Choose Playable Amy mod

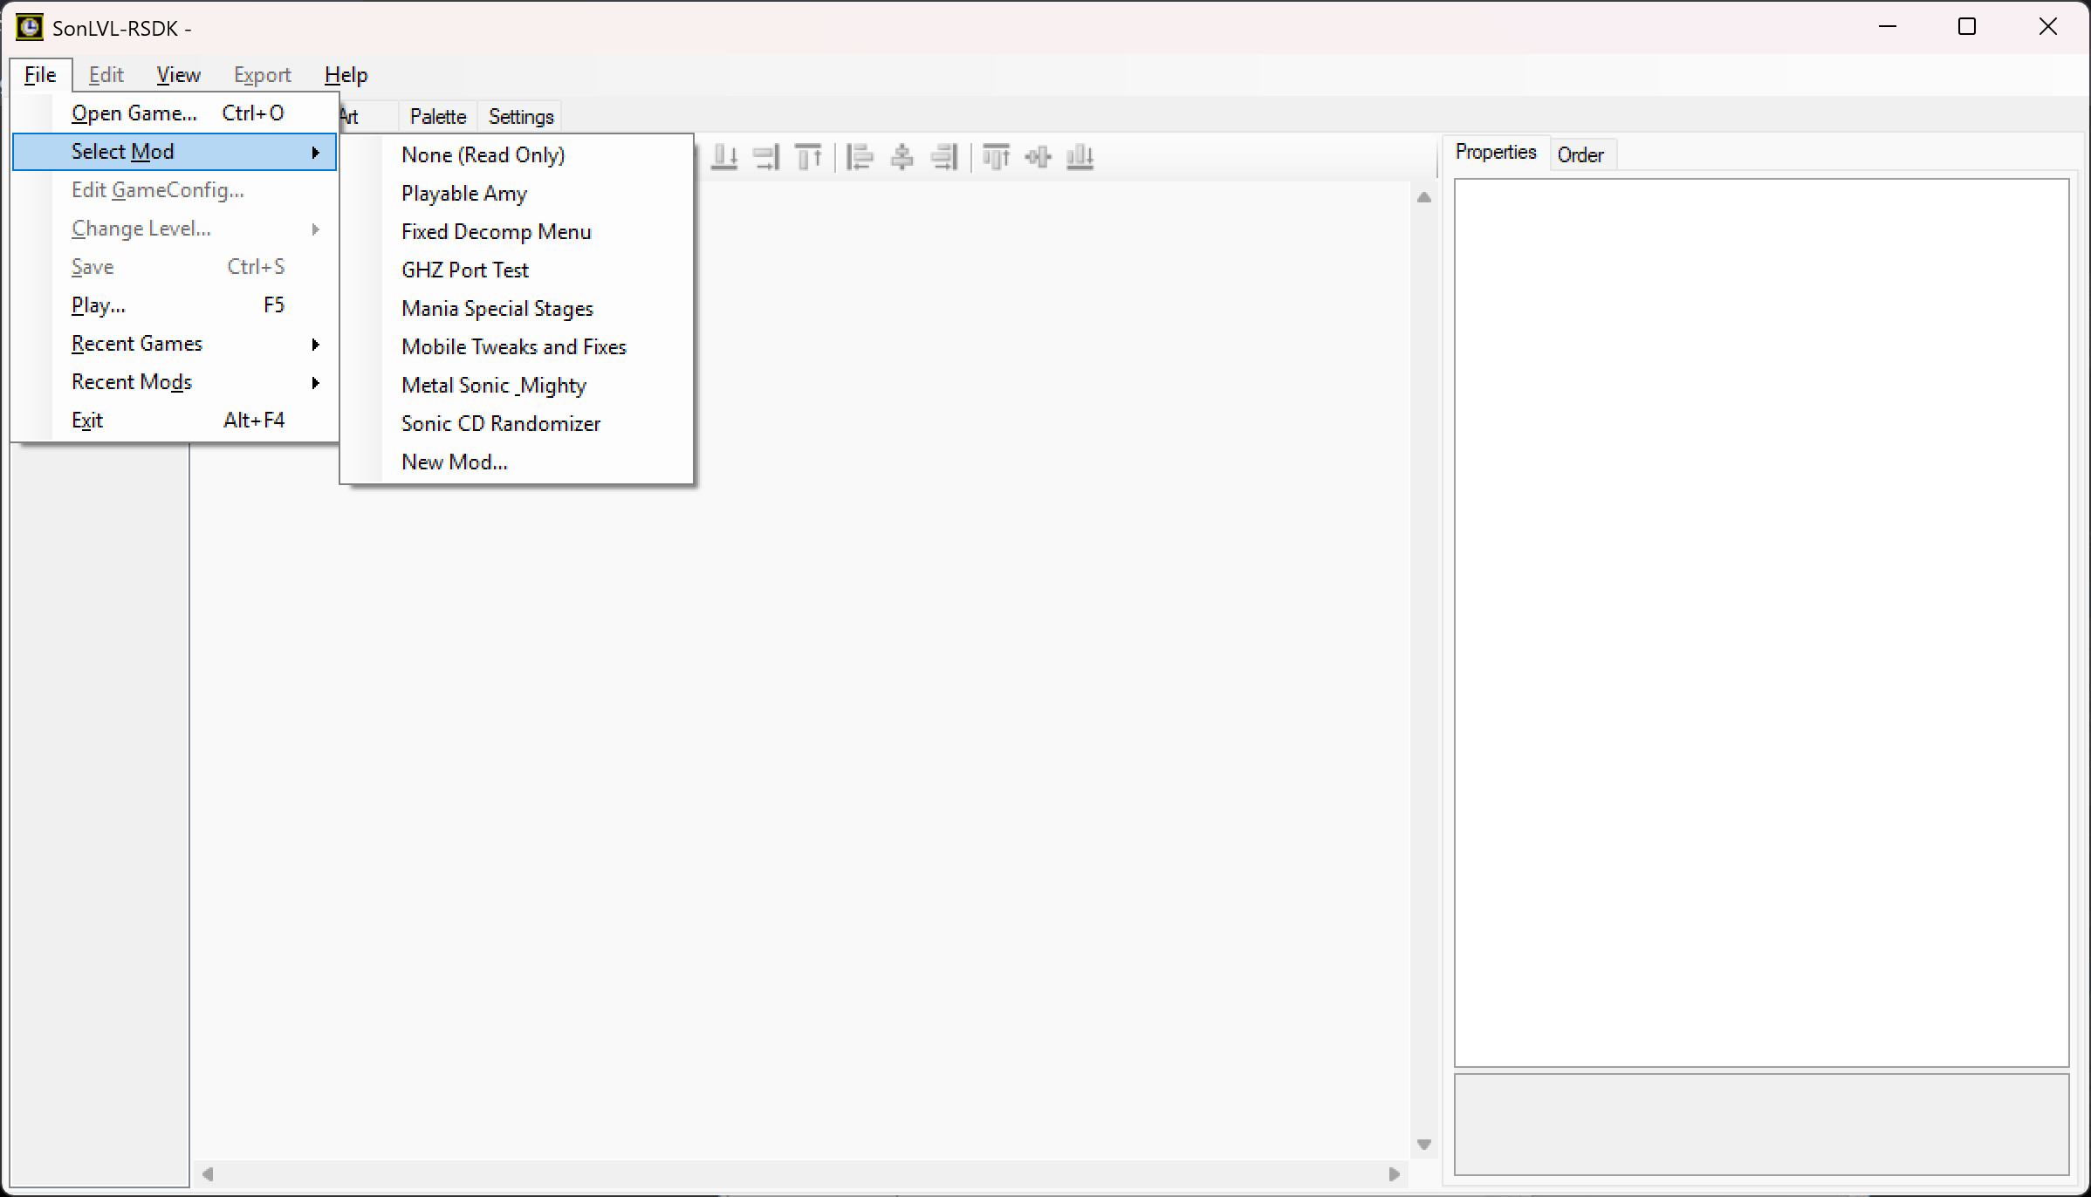point(463,194)
